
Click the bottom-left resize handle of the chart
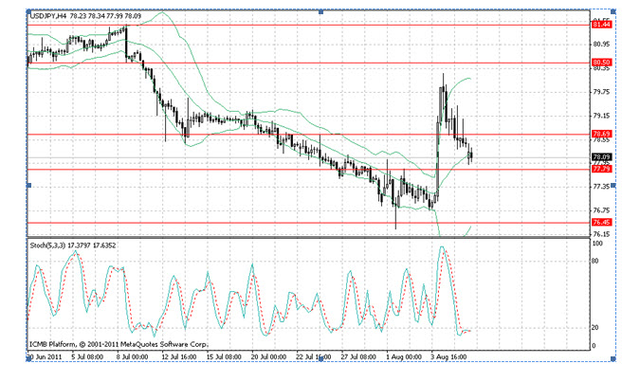point(27,359)
